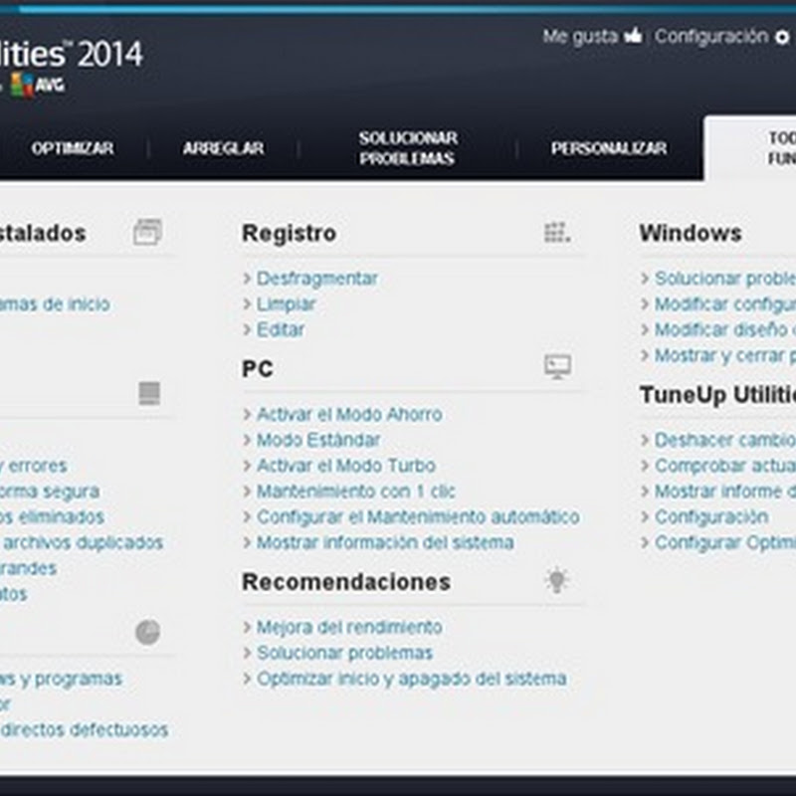Click the TuneUp link starting Configurar Optim

pyautogui.click(x=725, y=542)
